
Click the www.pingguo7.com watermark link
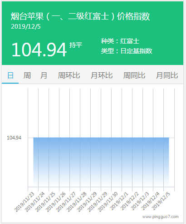[161, 217]
